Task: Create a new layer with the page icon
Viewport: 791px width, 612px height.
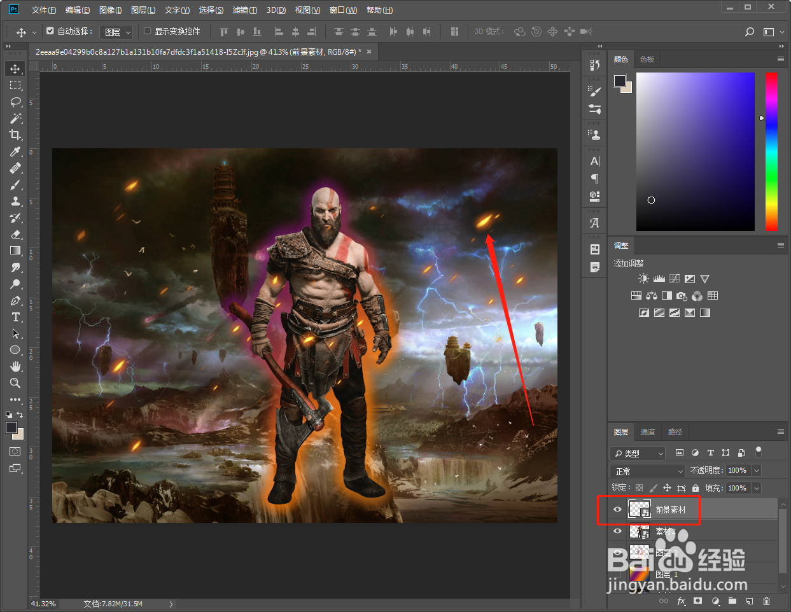Action: coord(750,601)
